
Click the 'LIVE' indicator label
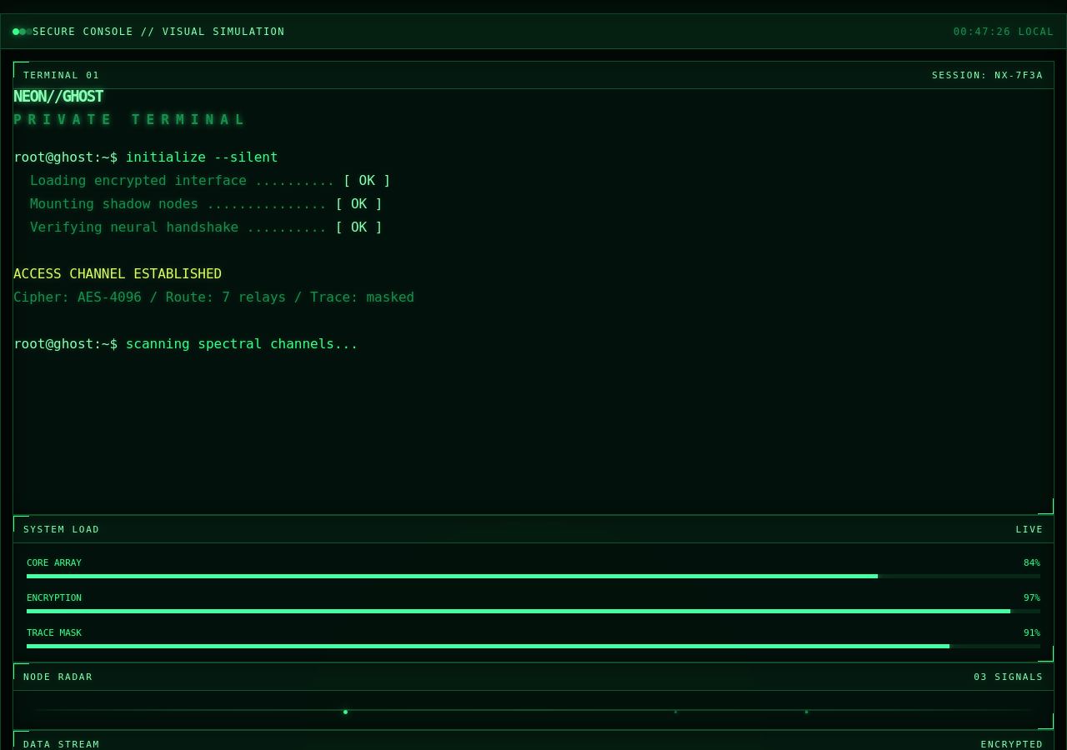1029,529
